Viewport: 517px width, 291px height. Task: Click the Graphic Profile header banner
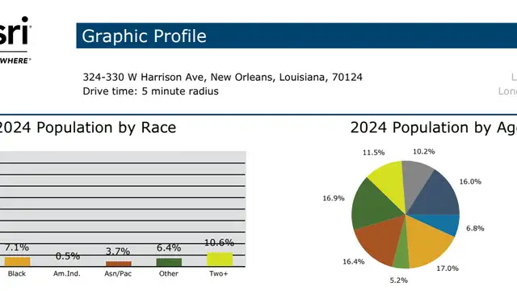(x=296, y=36)
